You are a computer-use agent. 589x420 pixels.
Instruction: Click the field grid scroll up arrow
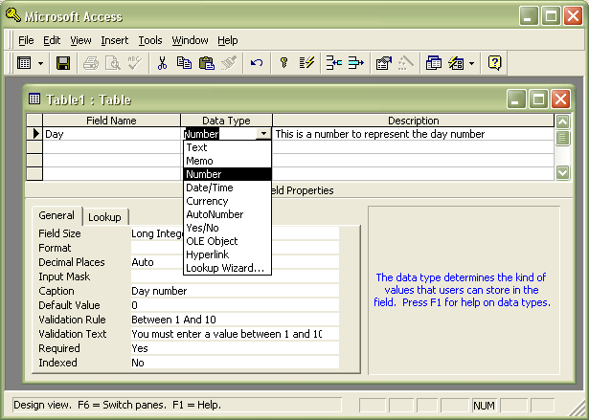[x=563, y=122]
